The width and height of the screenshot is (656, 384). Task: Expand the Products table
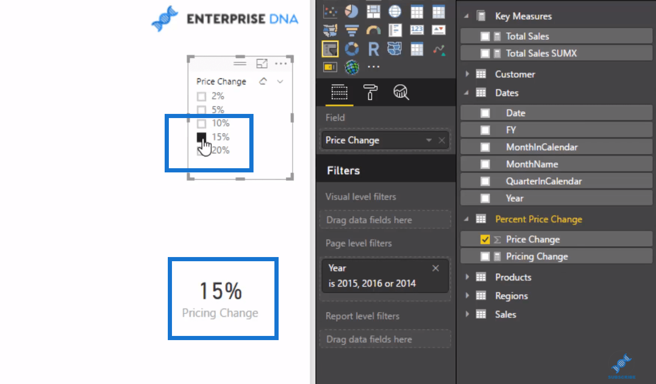pyautogui.click(x=467, y=277)
